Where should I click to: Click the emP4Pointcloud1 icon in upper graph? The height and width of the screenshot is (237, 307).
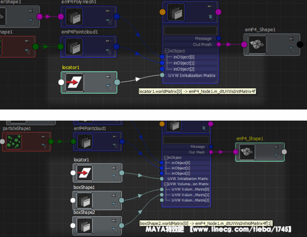pos(74,47)
